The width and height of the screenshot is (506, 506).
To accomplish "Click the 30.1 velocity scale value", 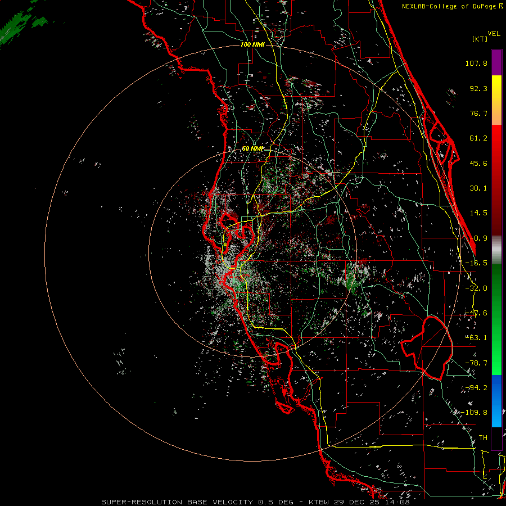I will (478, 188).
